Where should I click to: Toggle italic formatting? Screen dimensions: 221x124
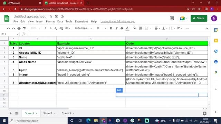tap(116, 28)
